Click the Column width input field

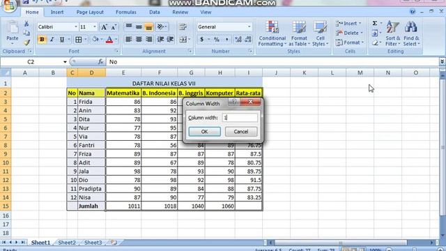coord(240,118)
